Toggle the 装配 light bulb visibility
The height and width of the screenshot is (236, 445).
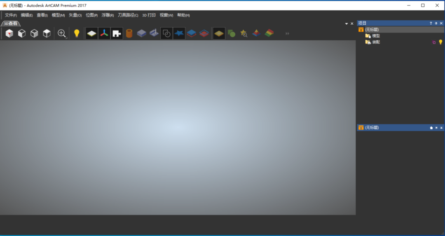tap(440, 42)
